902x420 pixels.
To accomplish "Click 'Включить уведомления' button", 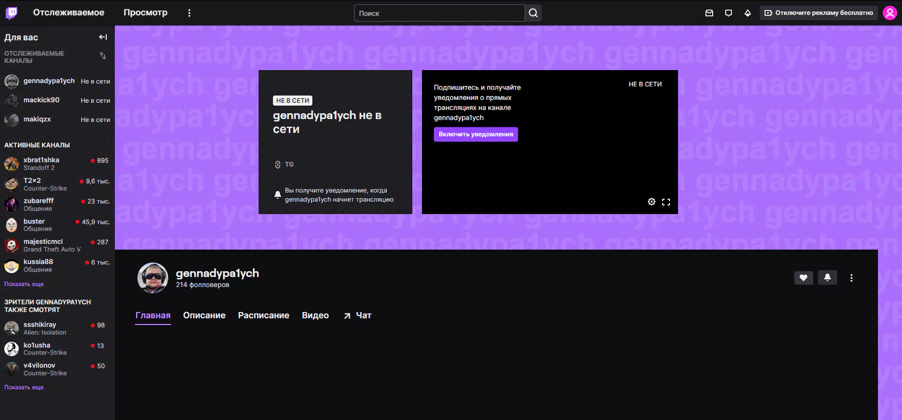I will coord(476,134).
